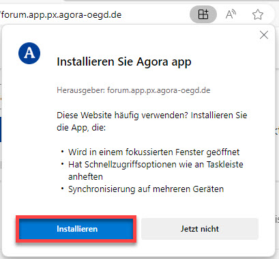
Task: Confirm with the Installieren button
Action: 76,229
